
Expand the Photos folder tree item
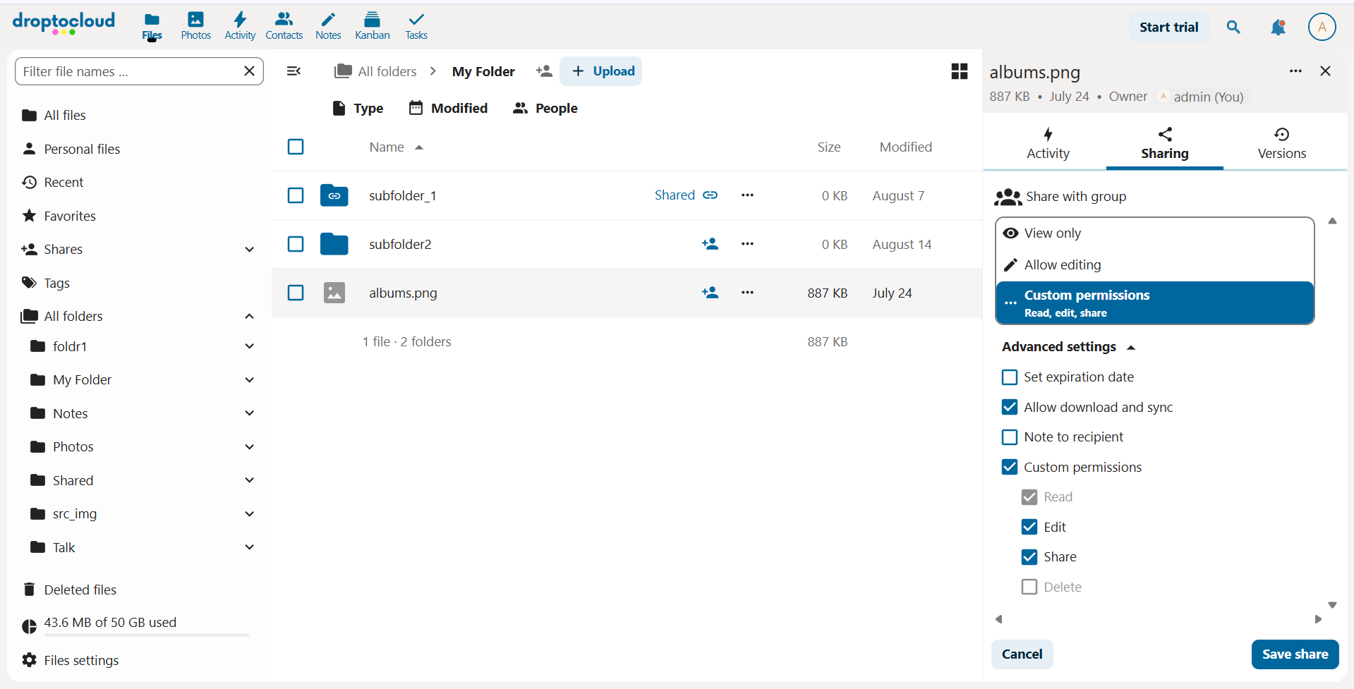click(x=249, y=447)
